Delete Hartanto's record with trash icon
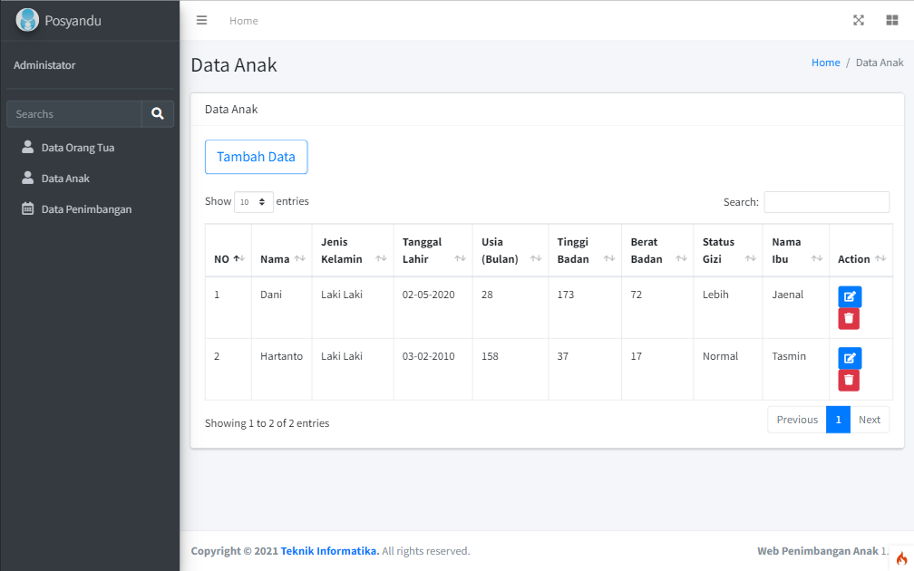This screenshot has width=914, height=571. tap(849, 380)
